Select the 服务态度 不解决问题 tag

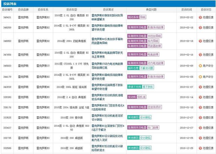(x=140, y=68)
